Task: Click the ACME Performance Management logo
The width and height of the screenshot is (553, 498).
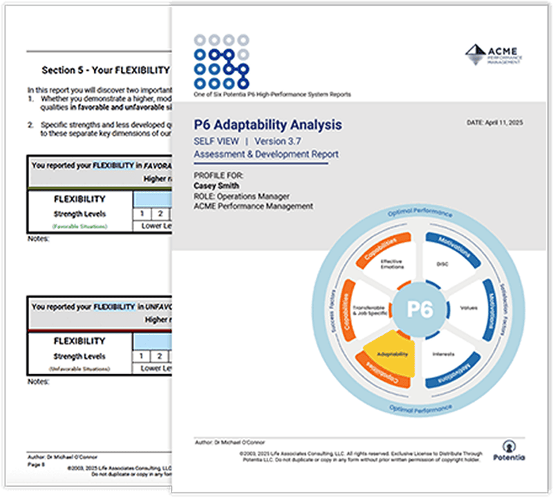Action: coord(494,55)
